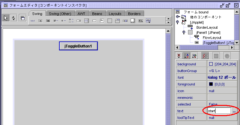Activate the connection mode tool with circular arrows

13,18
